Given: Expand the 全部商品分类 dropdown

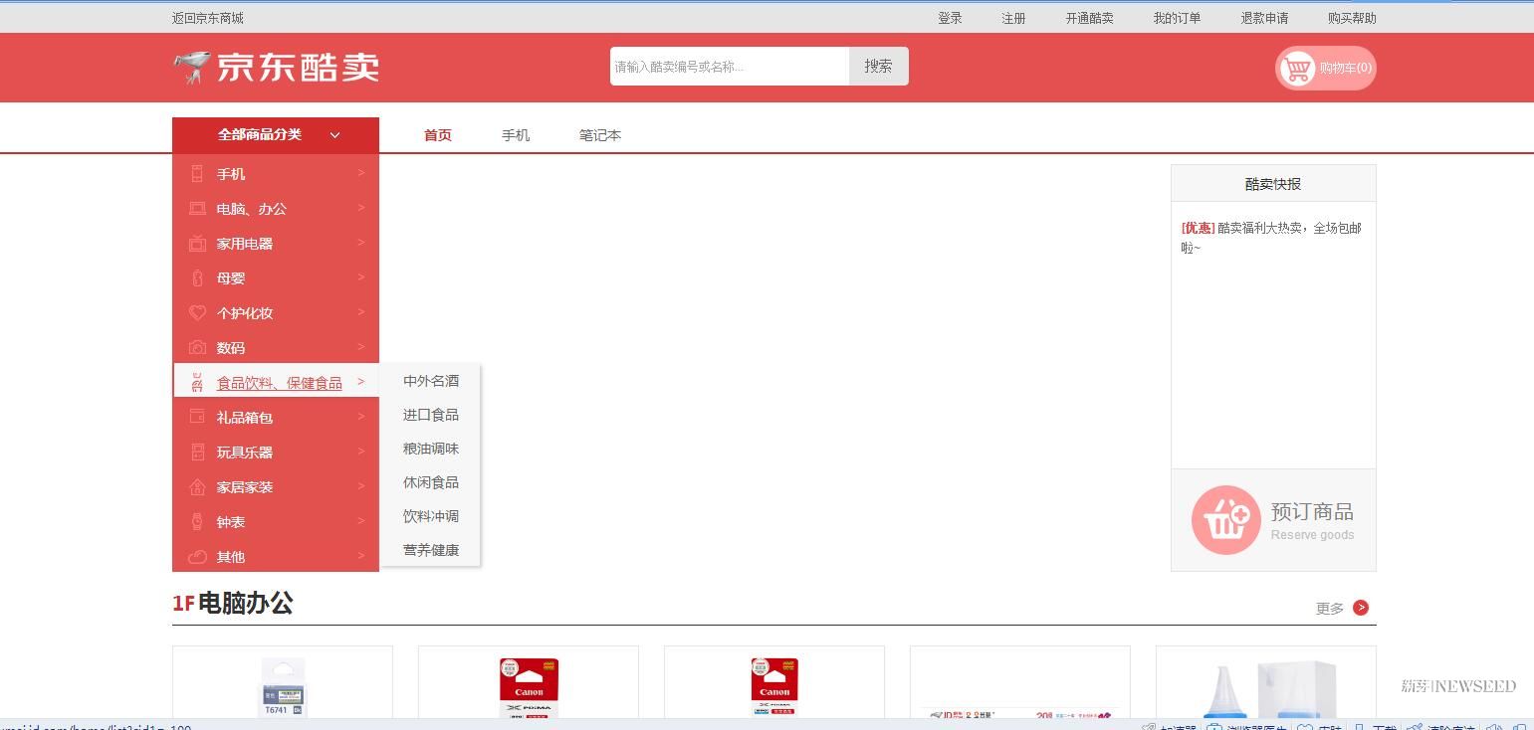Looking at the screenshot, I should coord(276,135).
